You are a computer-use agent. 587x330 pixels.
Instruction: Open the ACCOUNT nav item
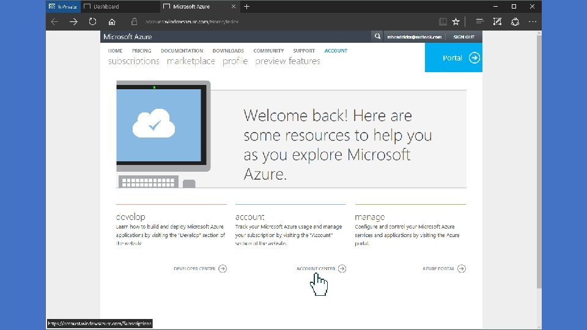click(x=336, y=51)
